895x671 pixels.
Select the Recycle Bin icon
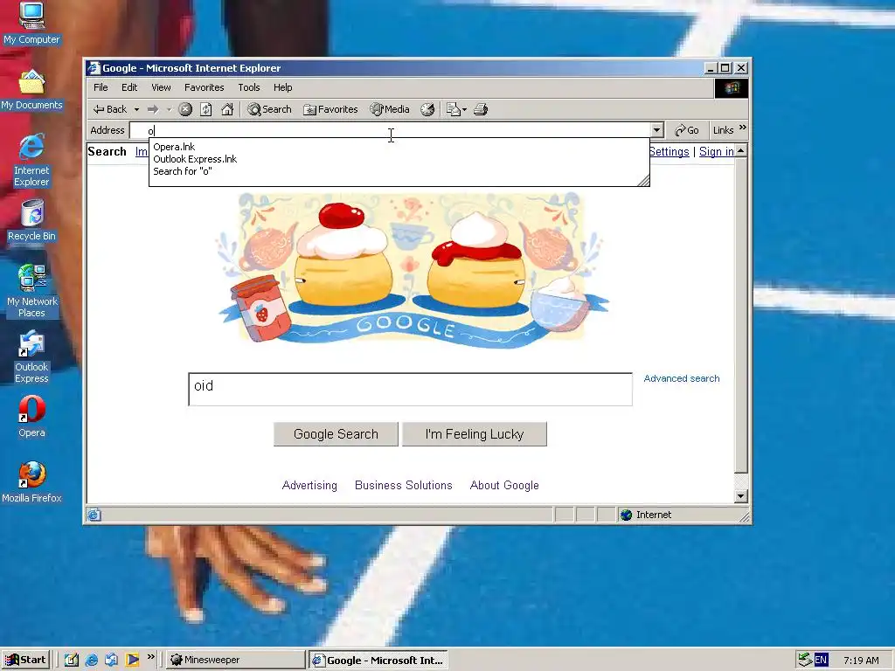tap(31, 219)
